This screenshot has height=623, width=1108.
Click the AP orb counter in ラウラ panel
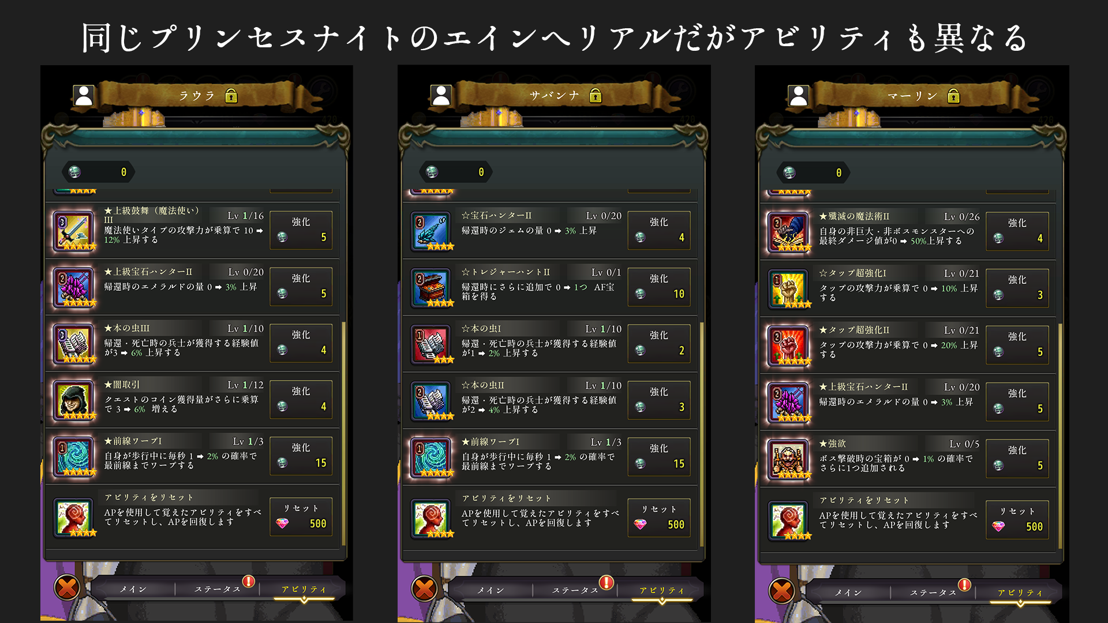point(99,172)
